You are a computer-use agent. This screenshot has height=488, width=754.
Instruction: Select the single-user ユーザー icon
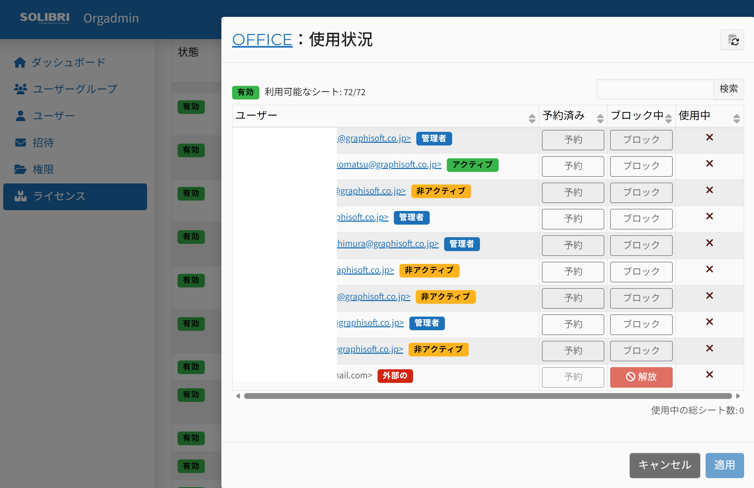(21, 116)
